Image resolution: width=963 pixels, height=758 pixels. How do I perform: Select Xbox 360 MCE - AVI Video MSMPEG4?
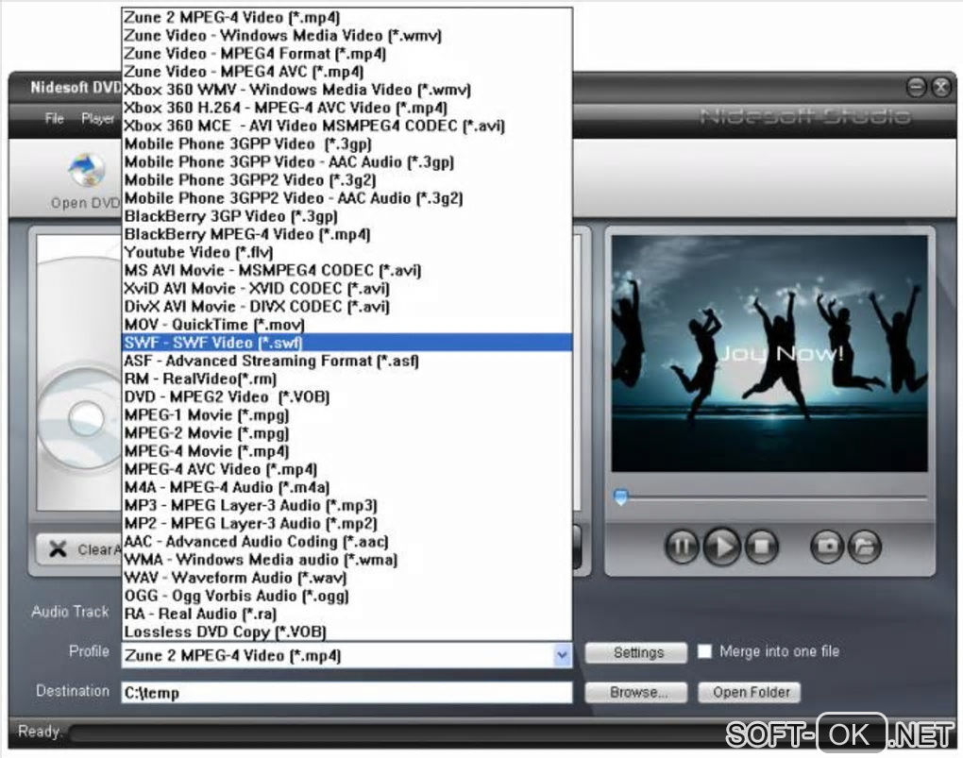[x=347, y=126]
